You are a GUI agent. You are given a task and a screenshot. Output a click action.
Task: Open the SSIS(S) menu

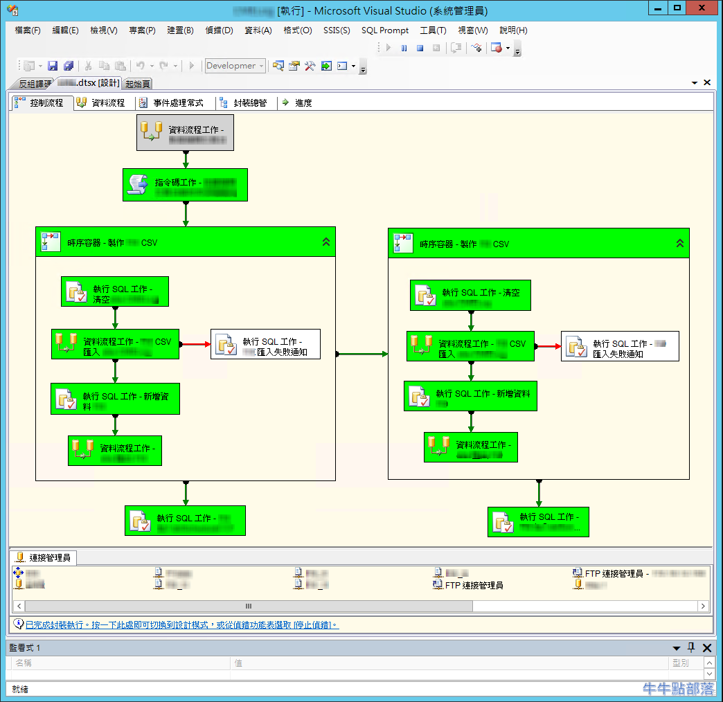(337, 30)
